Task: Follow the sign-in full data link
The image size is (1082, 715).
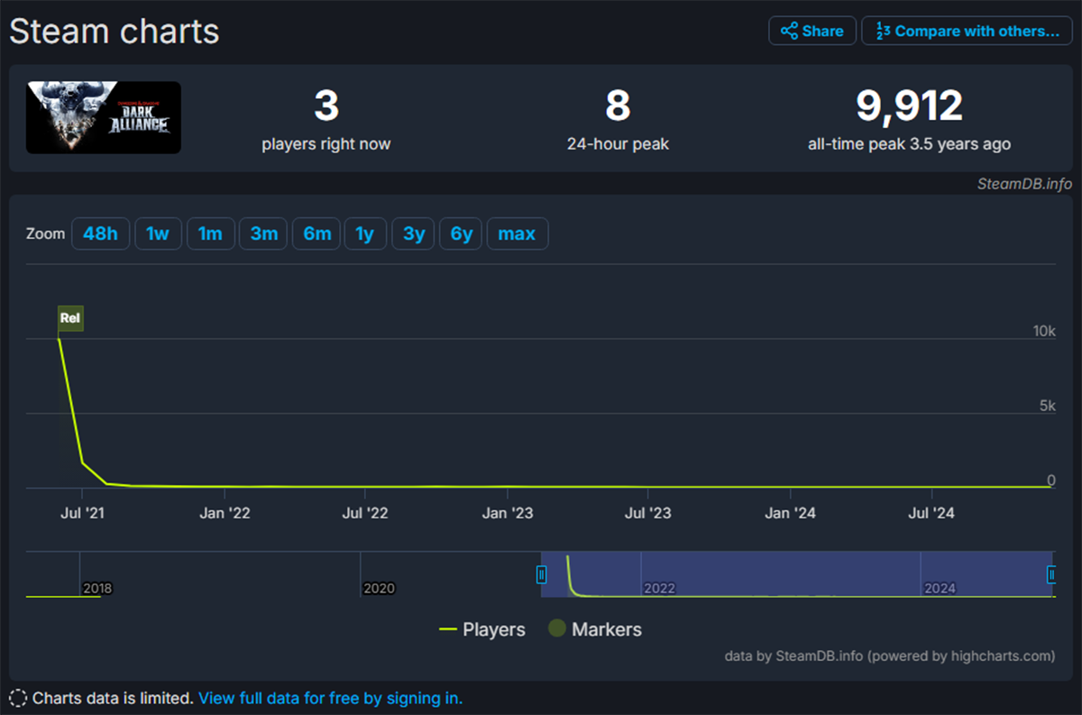Action: click(330, 698)
